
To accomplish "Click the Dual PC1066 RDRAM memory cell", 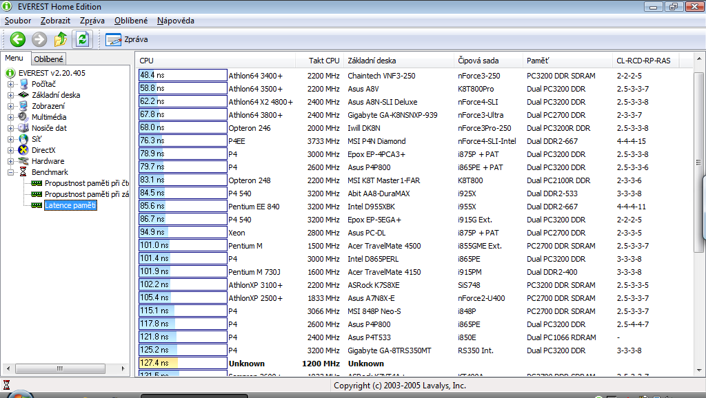I will point(561,337).
